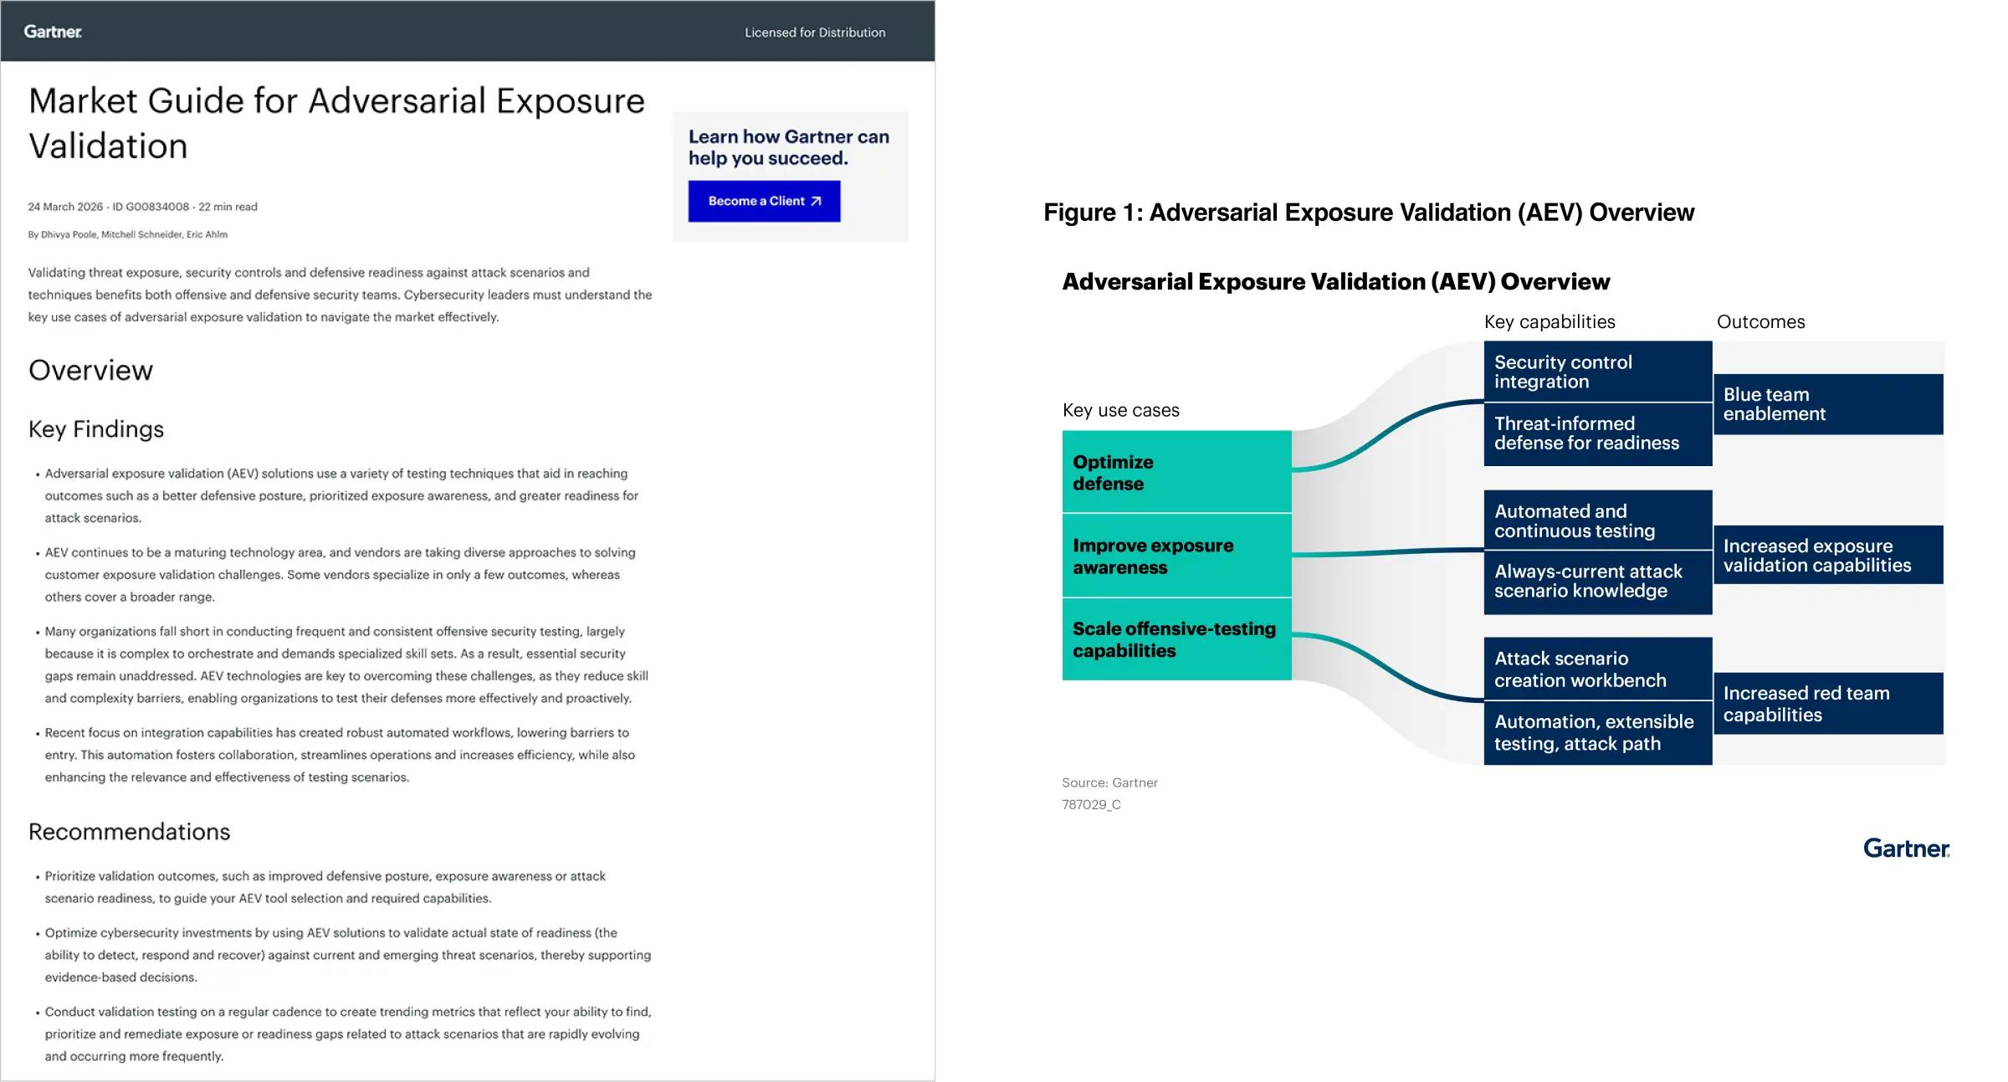The image size is (2008, 1082).
Task: Click the Gartner logo in header
Action: point(53,32)
